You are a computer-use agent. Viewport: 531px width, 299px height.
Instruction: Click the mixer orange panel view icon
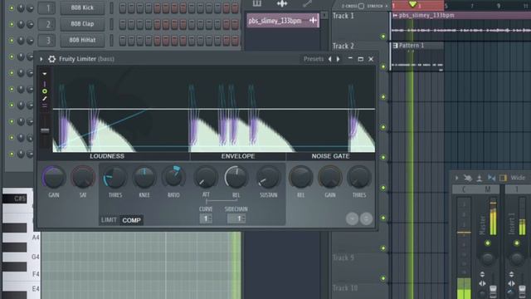(x=503, y=178)
